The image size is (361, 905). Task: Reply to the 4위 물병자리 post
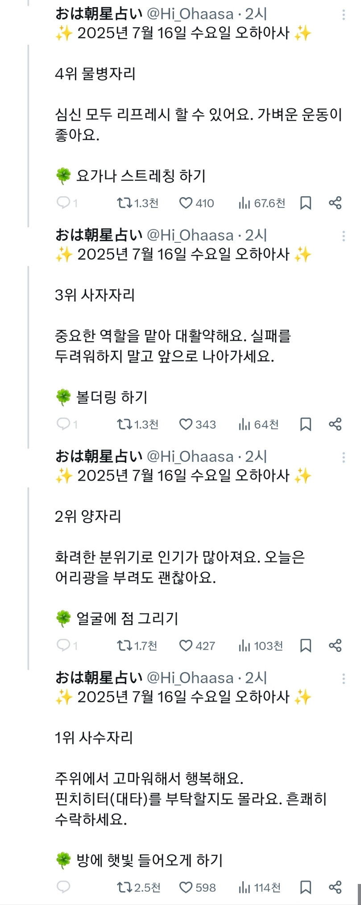(63, 203)
